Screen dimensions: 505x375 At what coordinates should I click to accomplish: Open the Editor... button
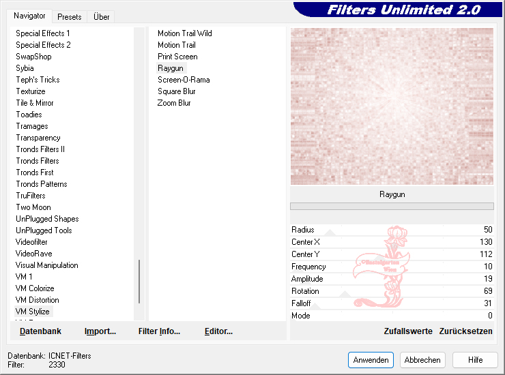click(x=218, y=331)
